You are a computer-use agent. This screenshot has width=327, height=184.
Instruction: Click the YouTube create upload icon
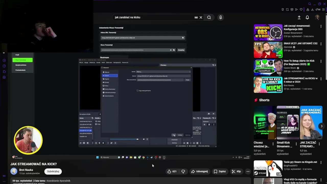299,17
